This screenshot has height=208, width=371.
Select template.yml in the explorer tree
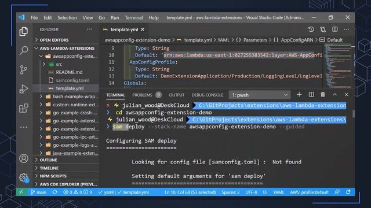point(66,88)
